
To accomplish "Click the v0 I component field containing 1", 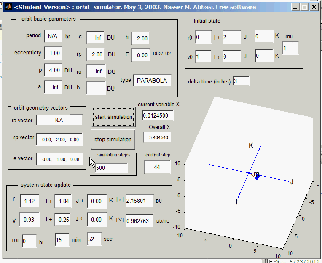I will click(x=203, y=56).
